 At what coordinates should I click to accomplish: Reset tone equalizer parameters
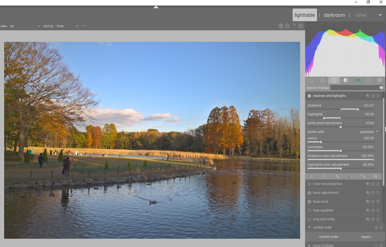pyautogui.click(x=373, y=210)
